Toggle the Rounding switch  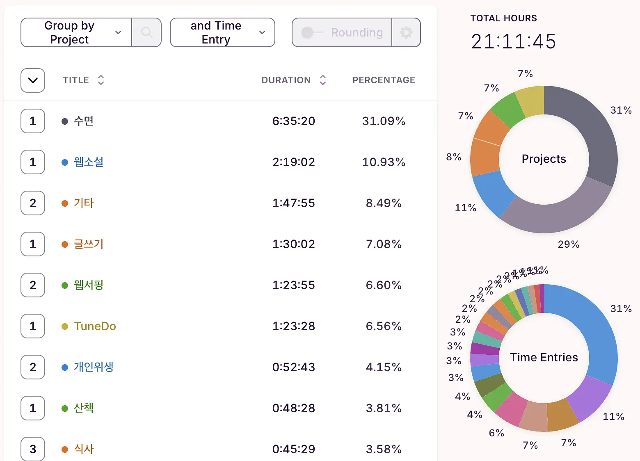312,32
